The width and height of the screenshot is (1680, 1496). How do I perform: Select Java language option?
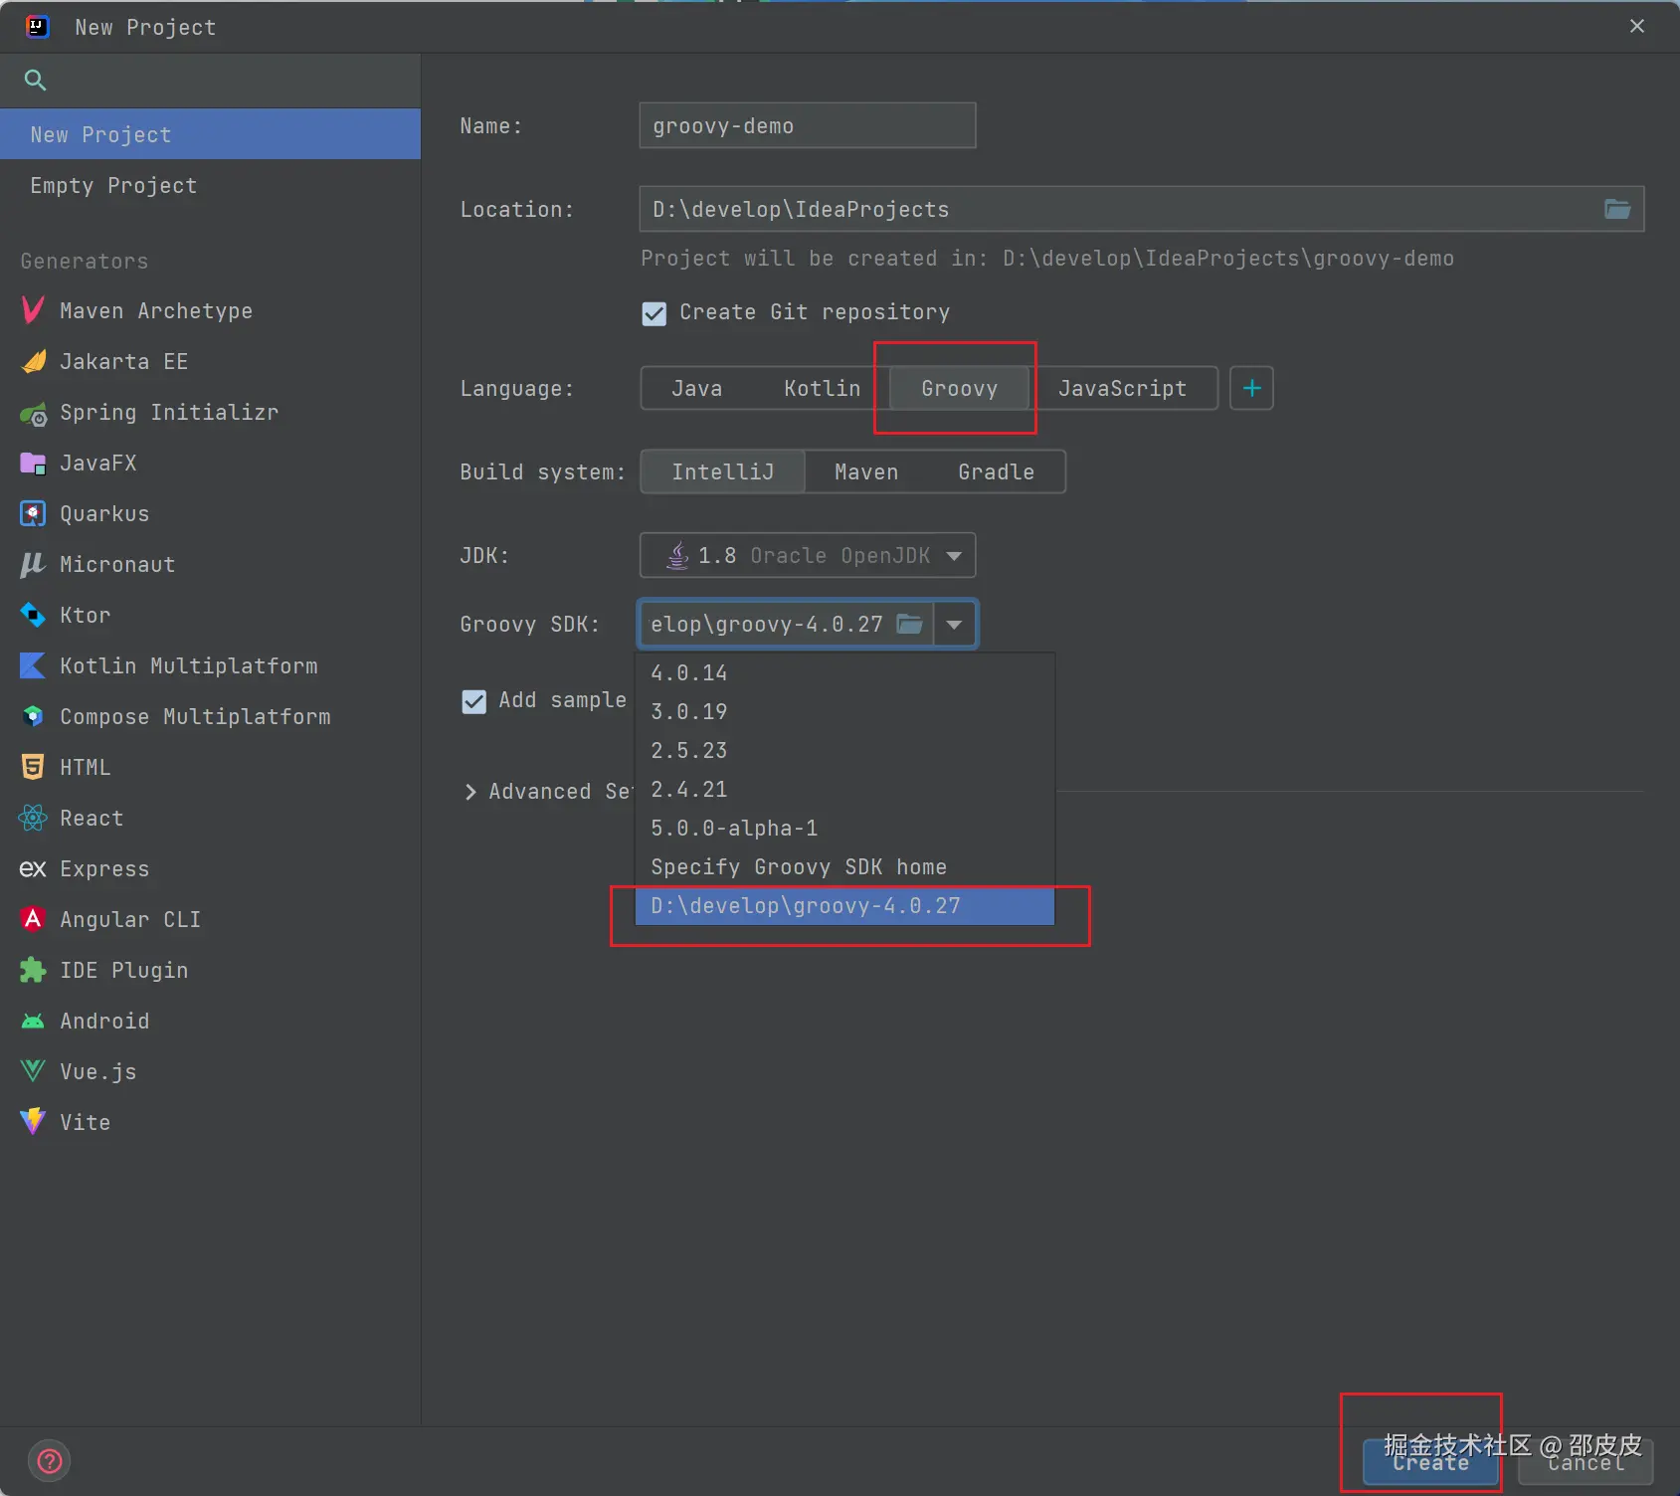click(x=696, y=388)
